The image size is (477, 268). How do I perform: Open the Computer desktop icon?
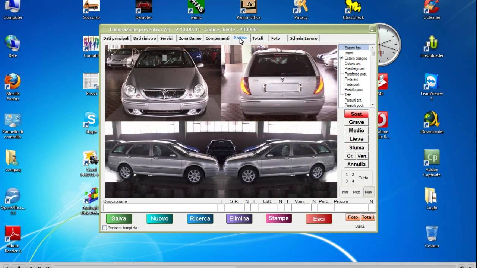(13, 10)
